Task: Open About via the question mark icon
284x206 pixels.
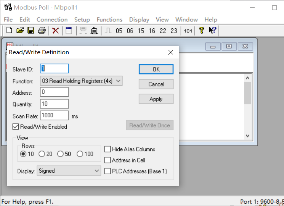Action: [x=201, y=30]
